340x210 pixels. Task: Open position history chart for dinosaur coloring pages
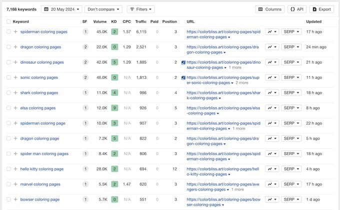point(272,62)
